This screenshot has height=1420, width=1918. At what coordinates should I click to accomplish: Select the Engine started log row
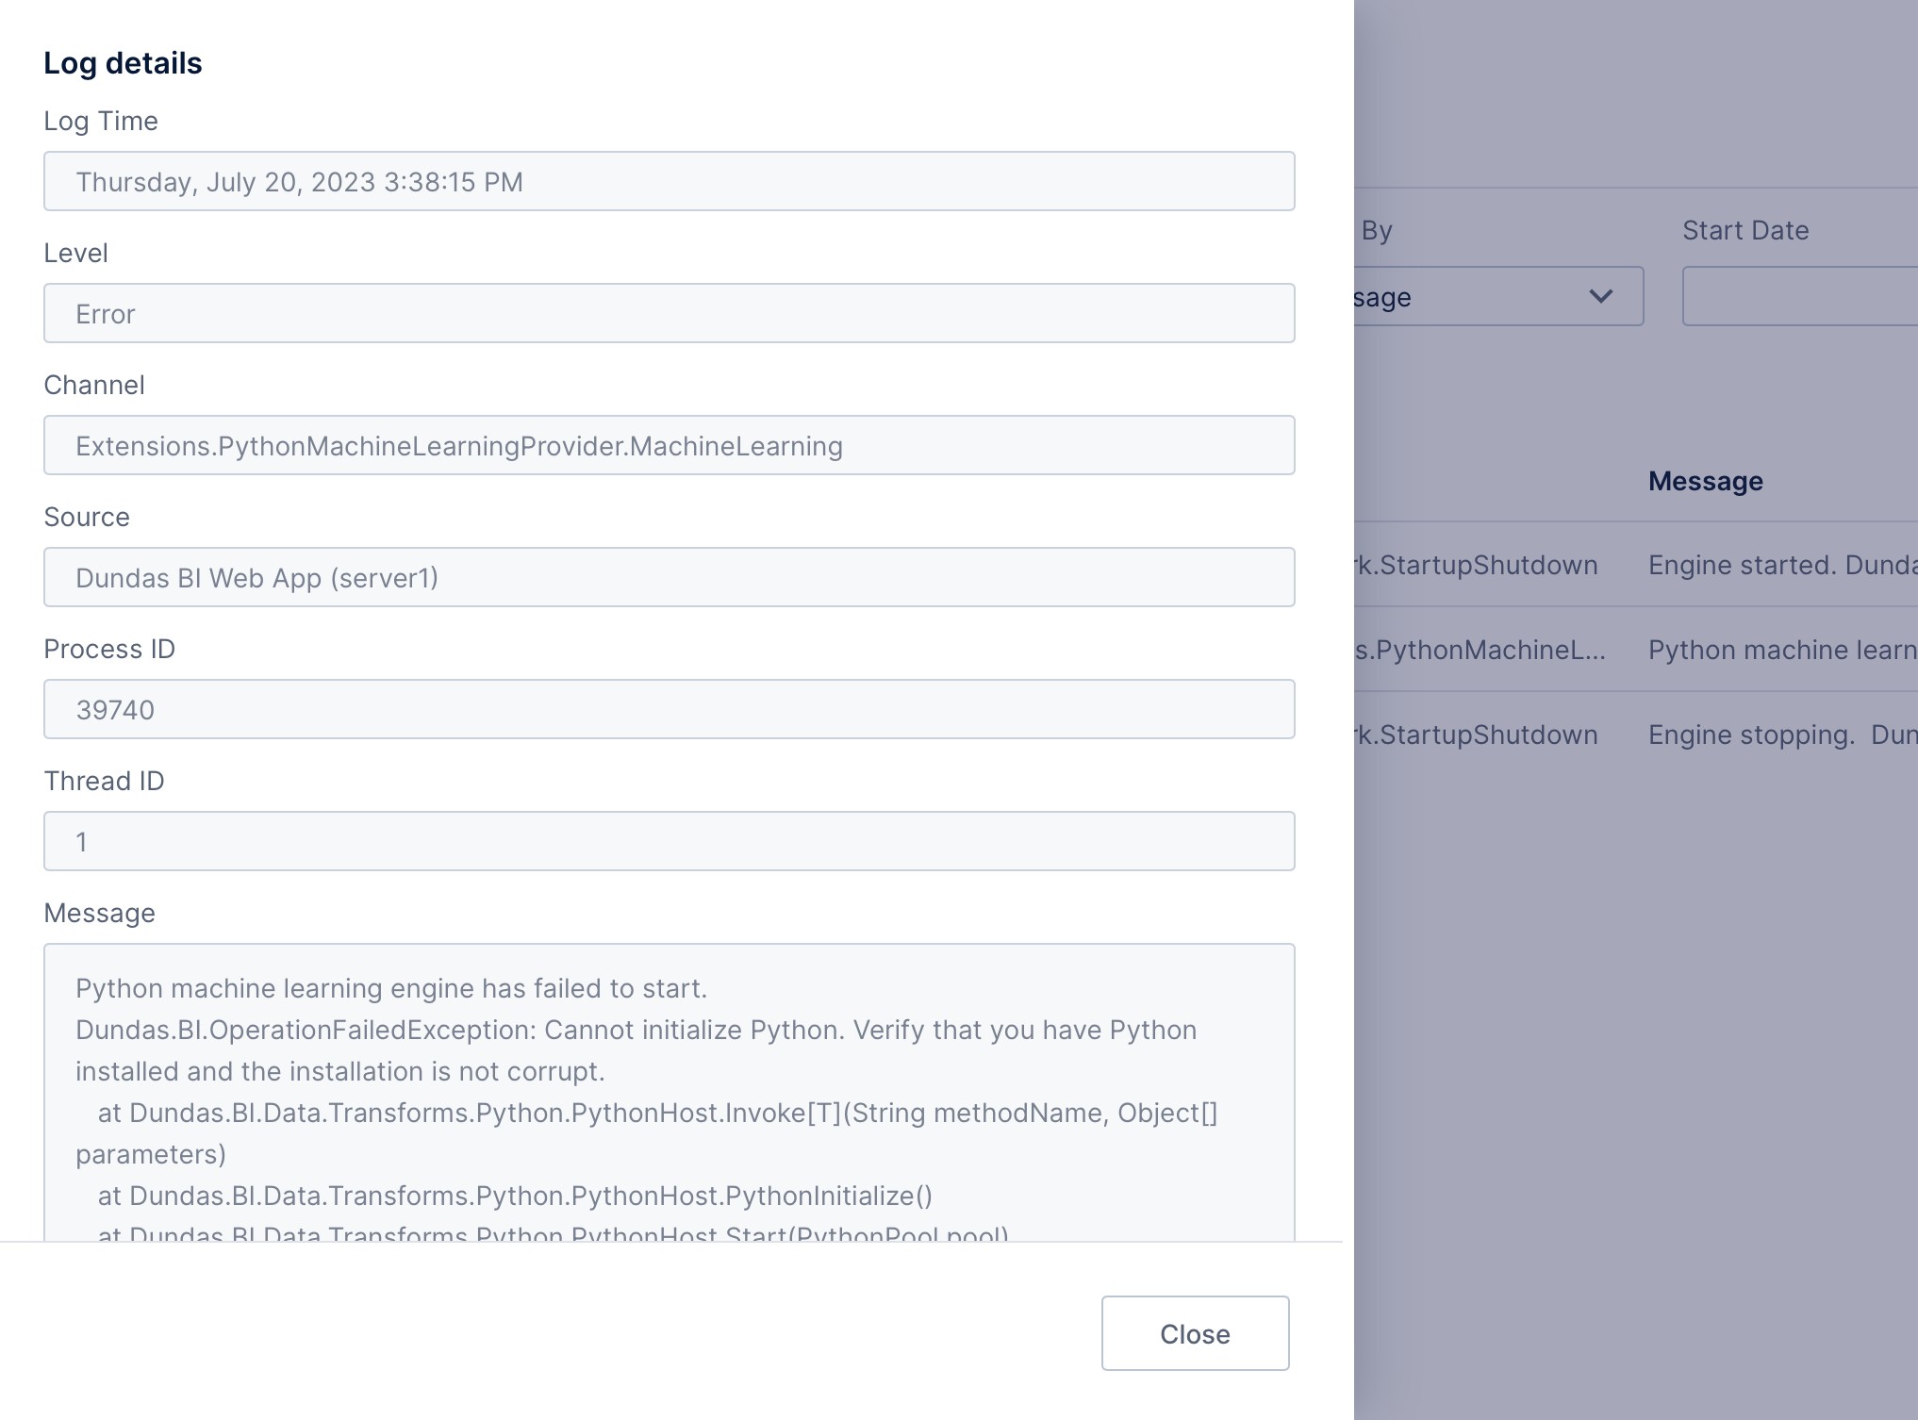coord(1780,565)
